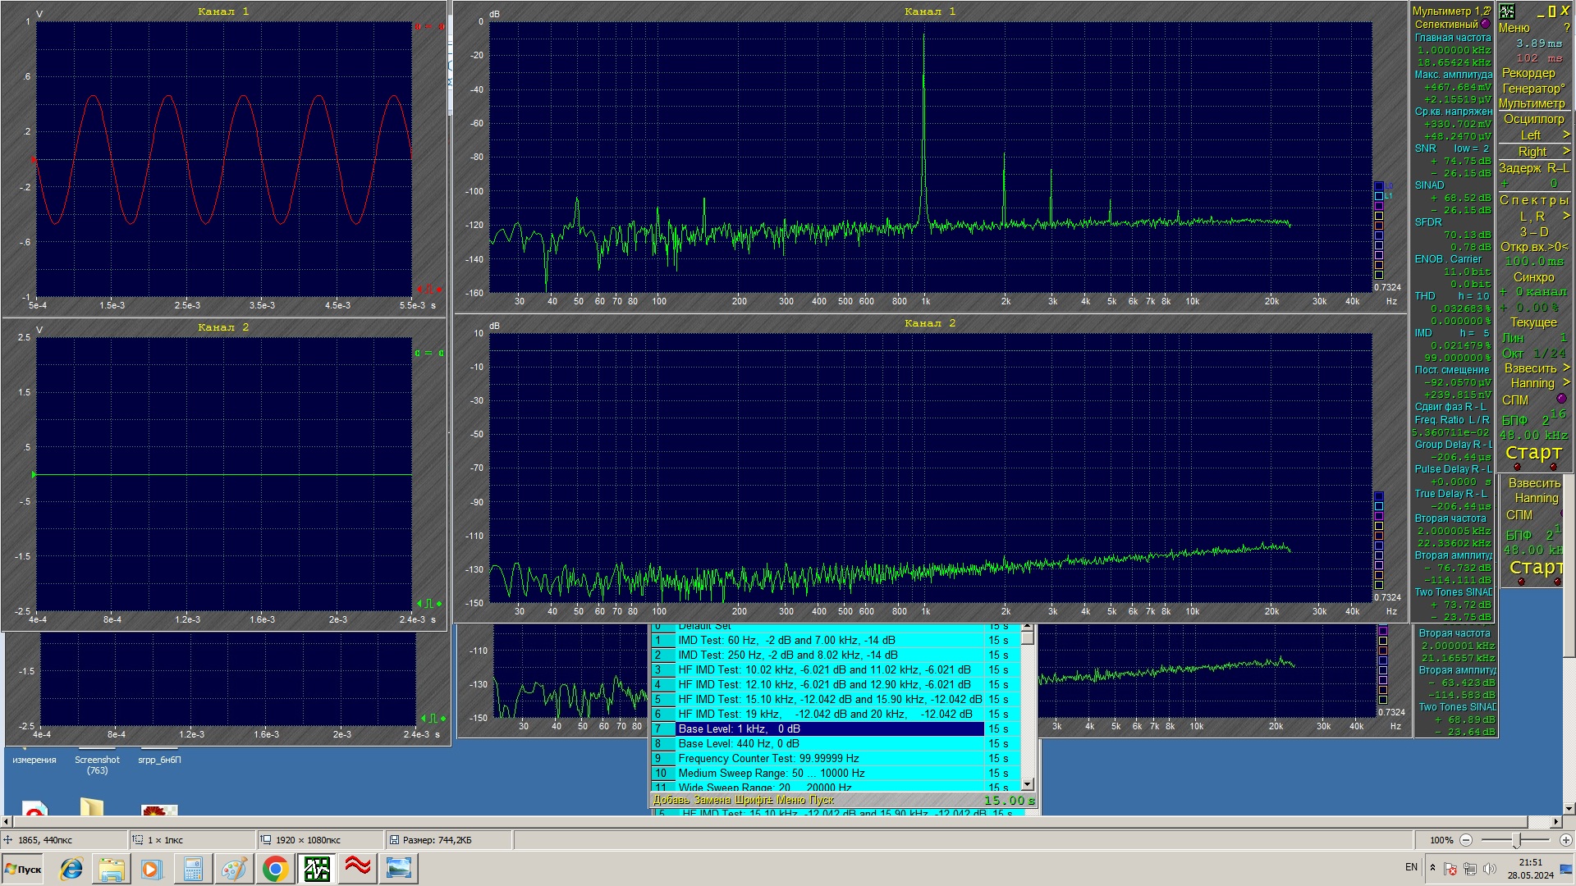The image size is (1576, 886).
Task: Open the Генератор menu item
Action: [1533, 89]
